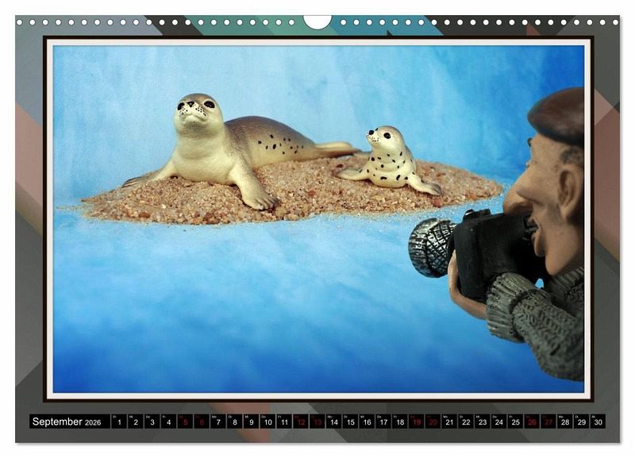
Task: Click the September 2026 month label
Action: click(x=67, y=421)
